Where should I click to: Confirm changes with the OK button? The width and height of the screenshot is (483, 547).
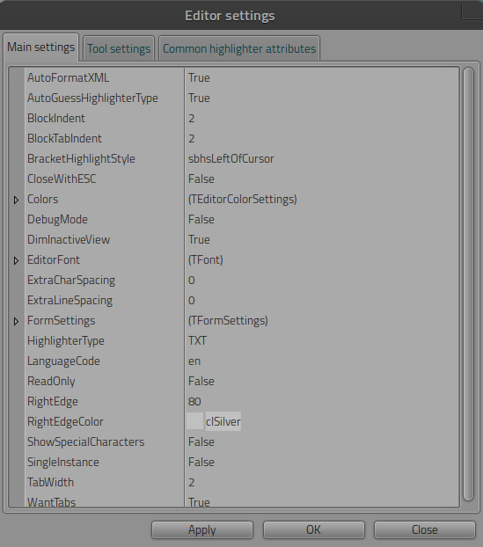[313, 530]
